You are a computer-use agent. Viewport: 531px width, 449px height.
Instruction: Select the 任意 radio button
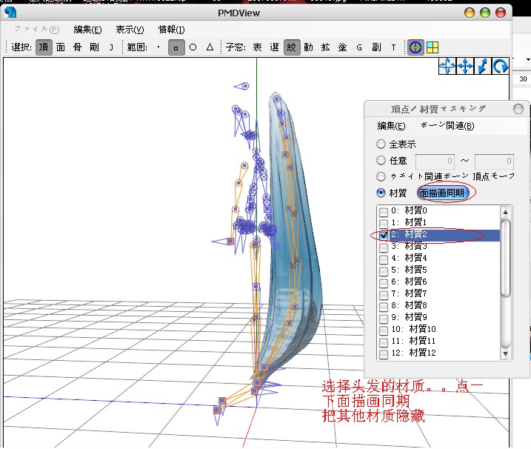point(381,160)
